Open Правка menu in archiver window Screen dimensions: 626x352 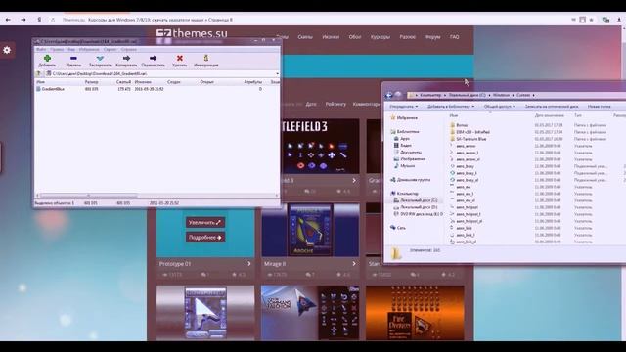point(57,50)
